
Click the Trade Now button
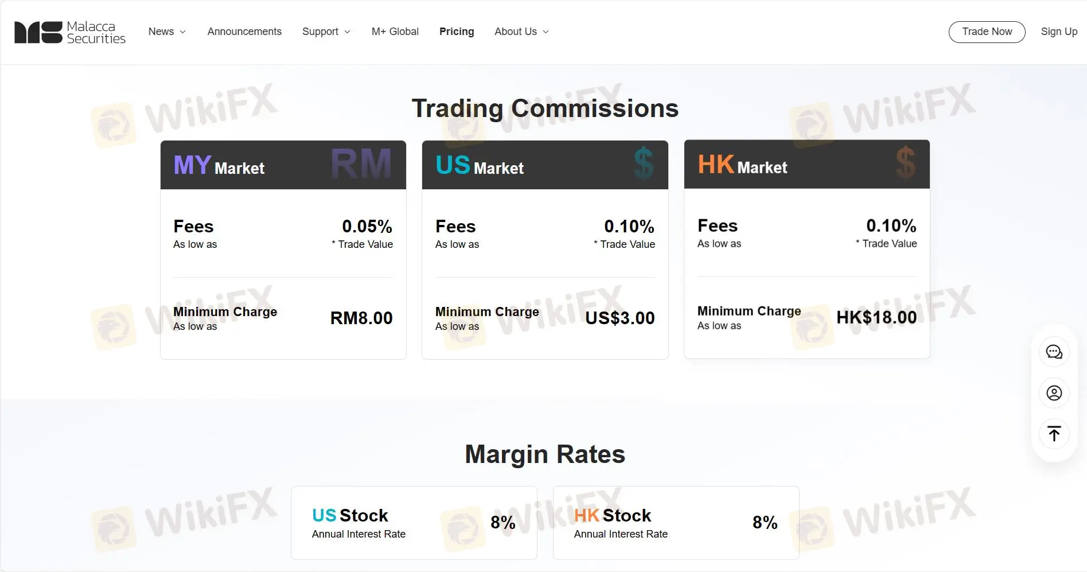point(987,32)
